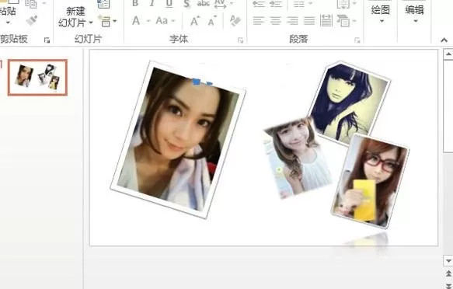453x289 pixels.
Task: Clear all text formatting eraser icon
Action: point(235,21)
